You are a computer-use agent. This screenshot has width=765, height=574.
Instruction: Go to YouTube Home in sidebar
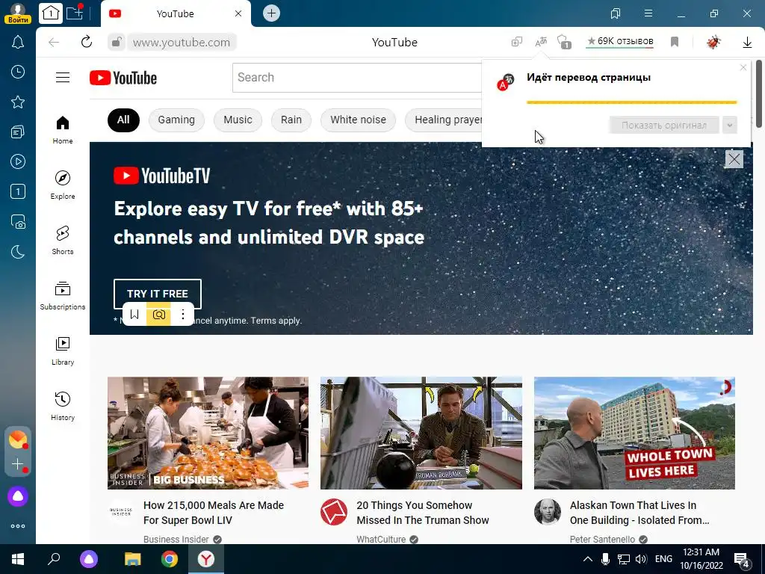tap(63, 130)
